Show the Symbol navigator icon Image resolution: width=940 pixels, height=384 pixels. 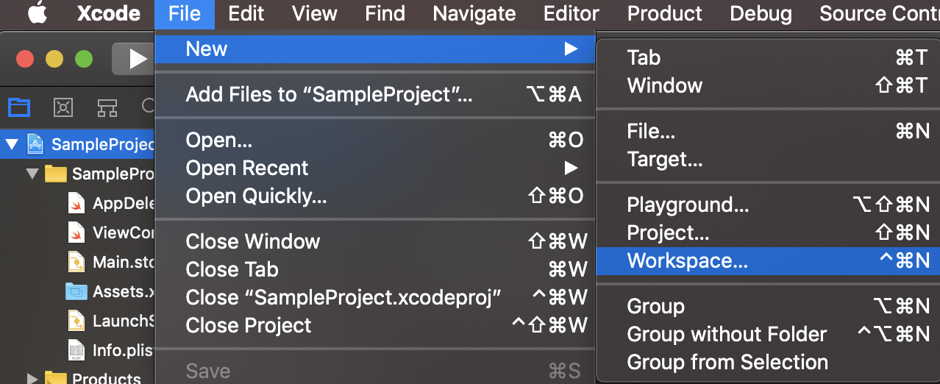pos(107,108)
